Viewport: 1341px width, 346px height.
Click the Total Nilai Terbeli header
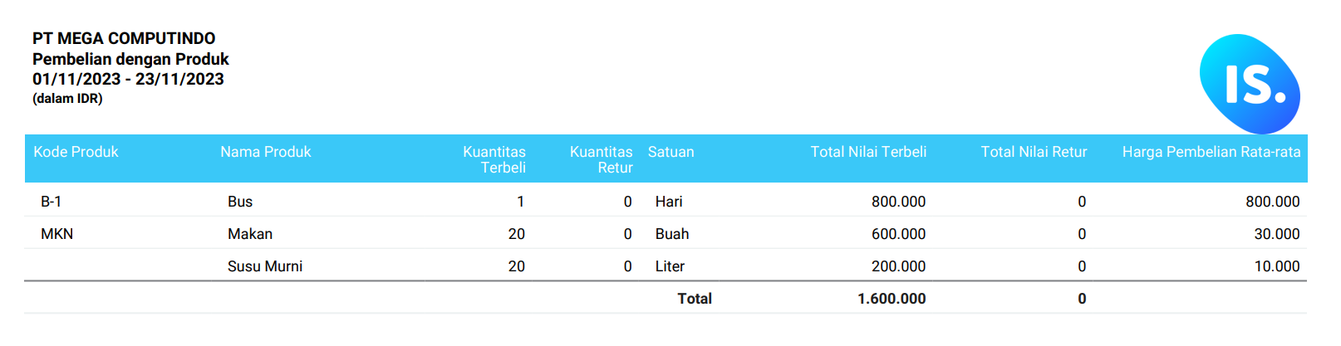(x=868, y=152)
